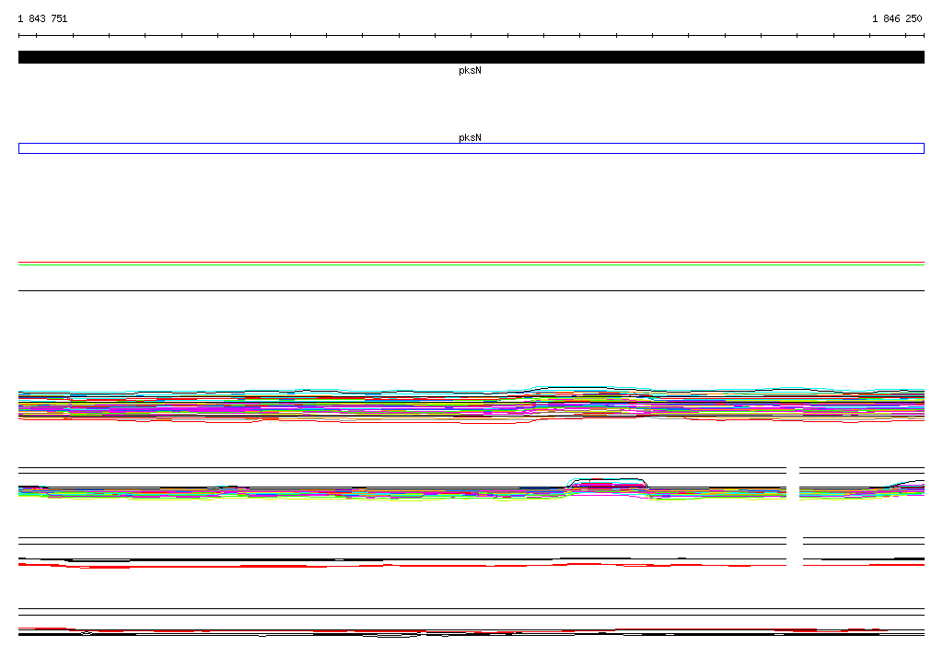The image size is (943, 658).
Task: Click the coordinate ruler scale line
Action: [x=471, y=36]
